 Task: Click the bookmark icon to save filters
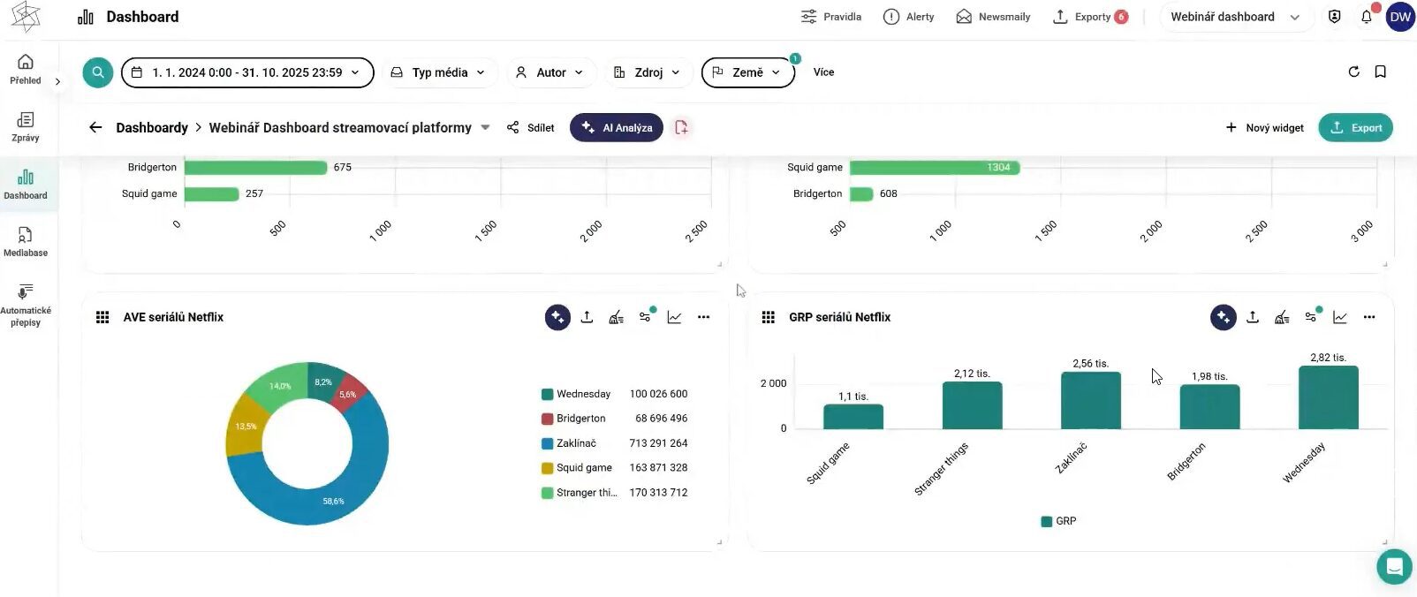coord(1380,72)
